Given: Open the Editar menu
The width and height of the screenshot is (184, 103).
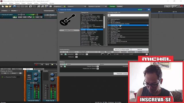Looking at the screenshot, I should [x=11, y=3].
